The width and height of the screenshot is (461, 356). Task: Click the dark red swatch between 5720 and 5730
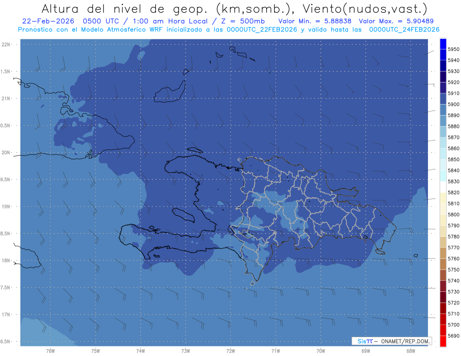[x=443, y=297]
